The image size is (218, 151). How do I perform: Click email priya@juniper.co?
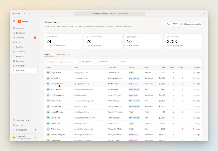(x=81, y=73)
